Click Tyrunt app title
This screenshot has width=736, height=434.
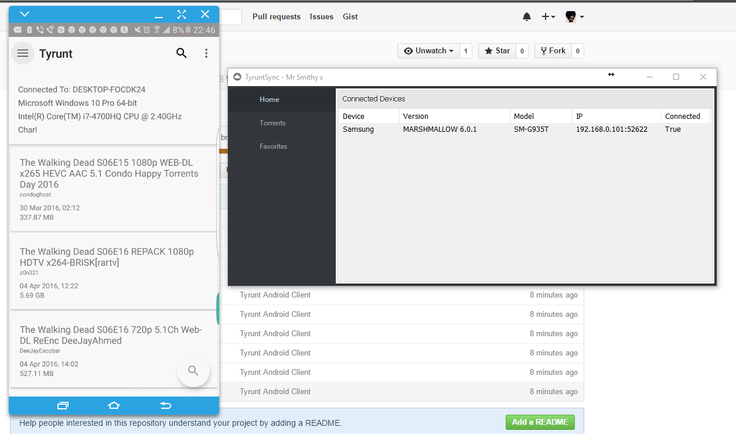coord(56,54)
